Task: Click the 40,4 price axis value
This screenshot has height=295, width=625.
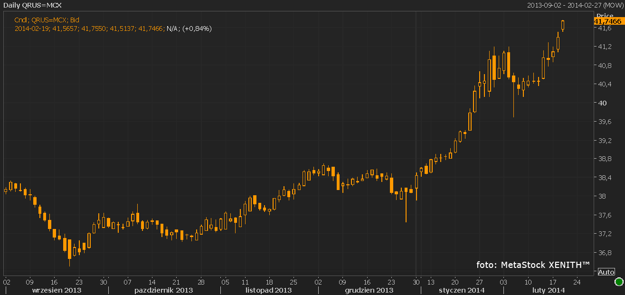Action: 604,85
